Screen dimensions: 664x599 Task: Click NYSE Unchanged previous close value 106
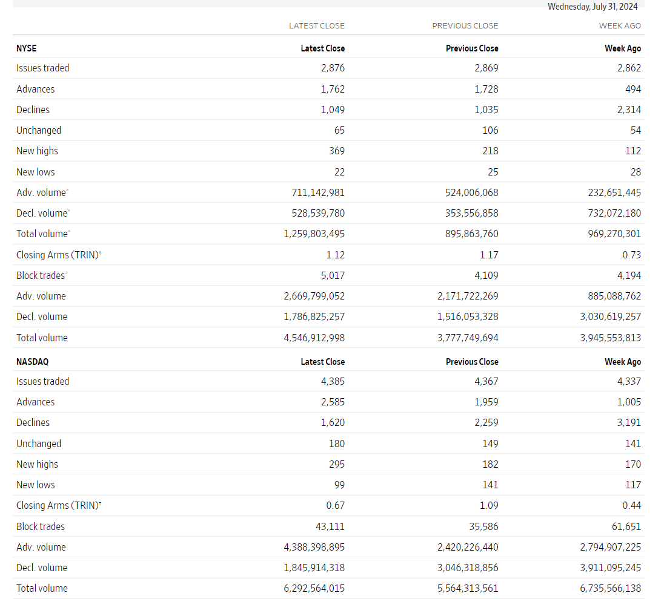point(490,130)
